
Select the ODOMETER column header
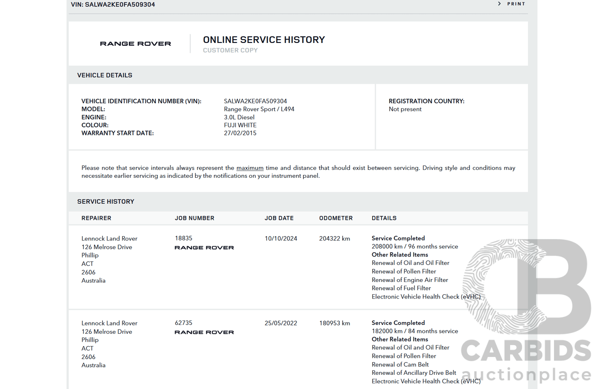[x=336, y=218]
